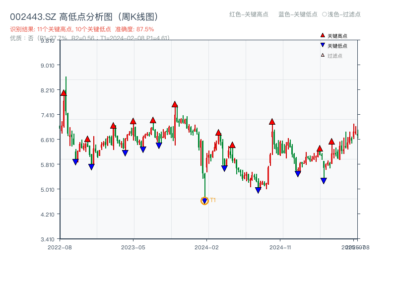Click the 2024-02 x-axis label
397x298 pixels.
pos(206,247)
